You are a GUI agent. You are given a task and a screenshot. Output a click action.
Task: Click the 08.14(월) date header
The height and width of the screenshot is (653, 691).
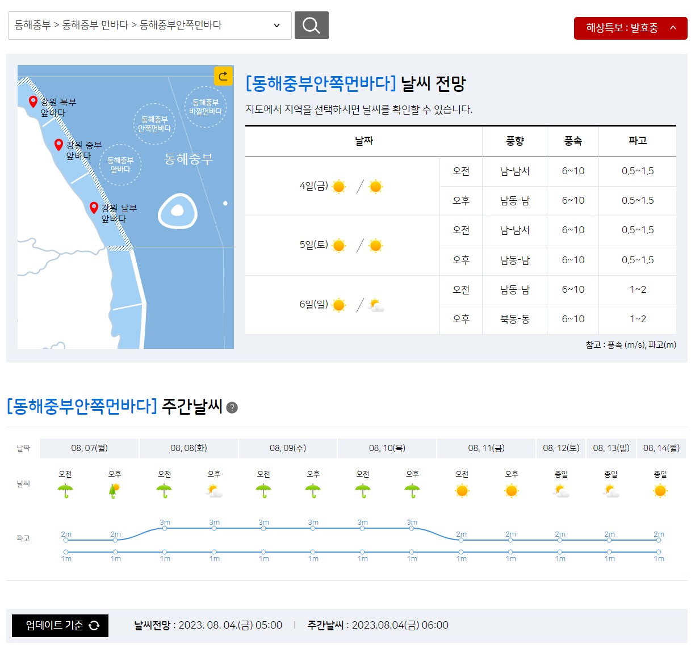coord(661,448)
